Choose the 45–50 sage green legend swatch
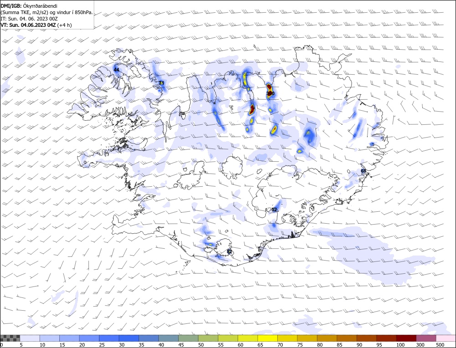 [188, 338]
